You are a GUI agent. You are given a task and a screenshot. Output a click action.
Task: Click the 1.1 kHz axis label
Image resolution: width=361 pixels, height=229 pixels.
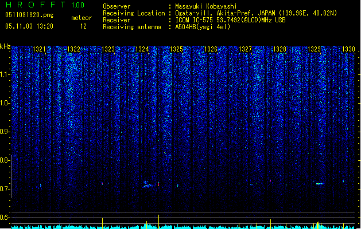[x=5, y=74]
